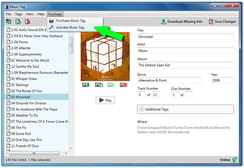Click the Track Number field showing 3

tap(141, 95)
